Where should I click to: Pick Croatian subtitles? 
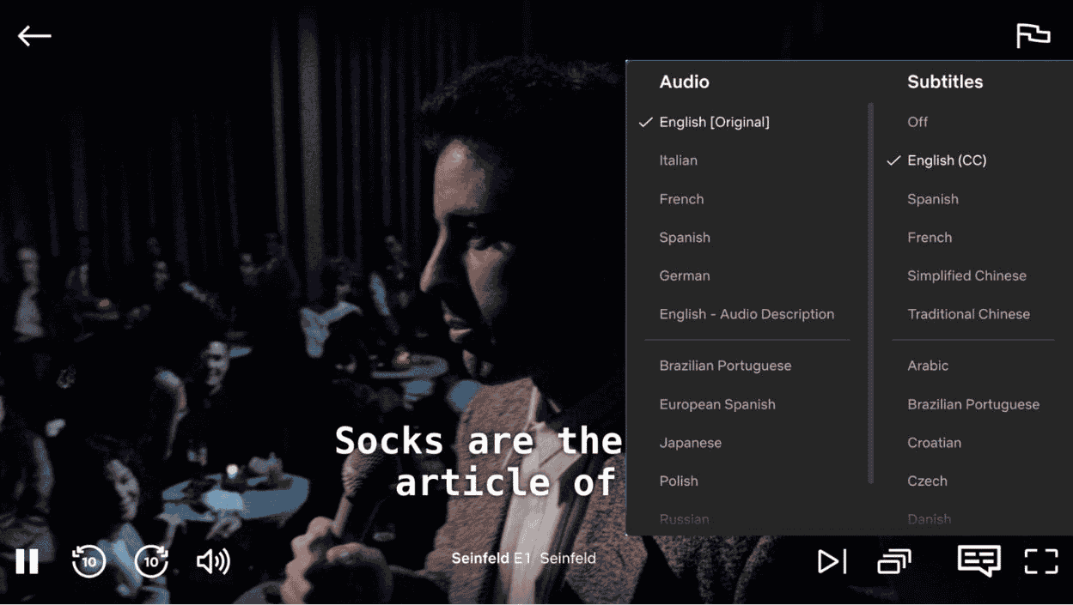pyautogui.click(x=934, y=443)
